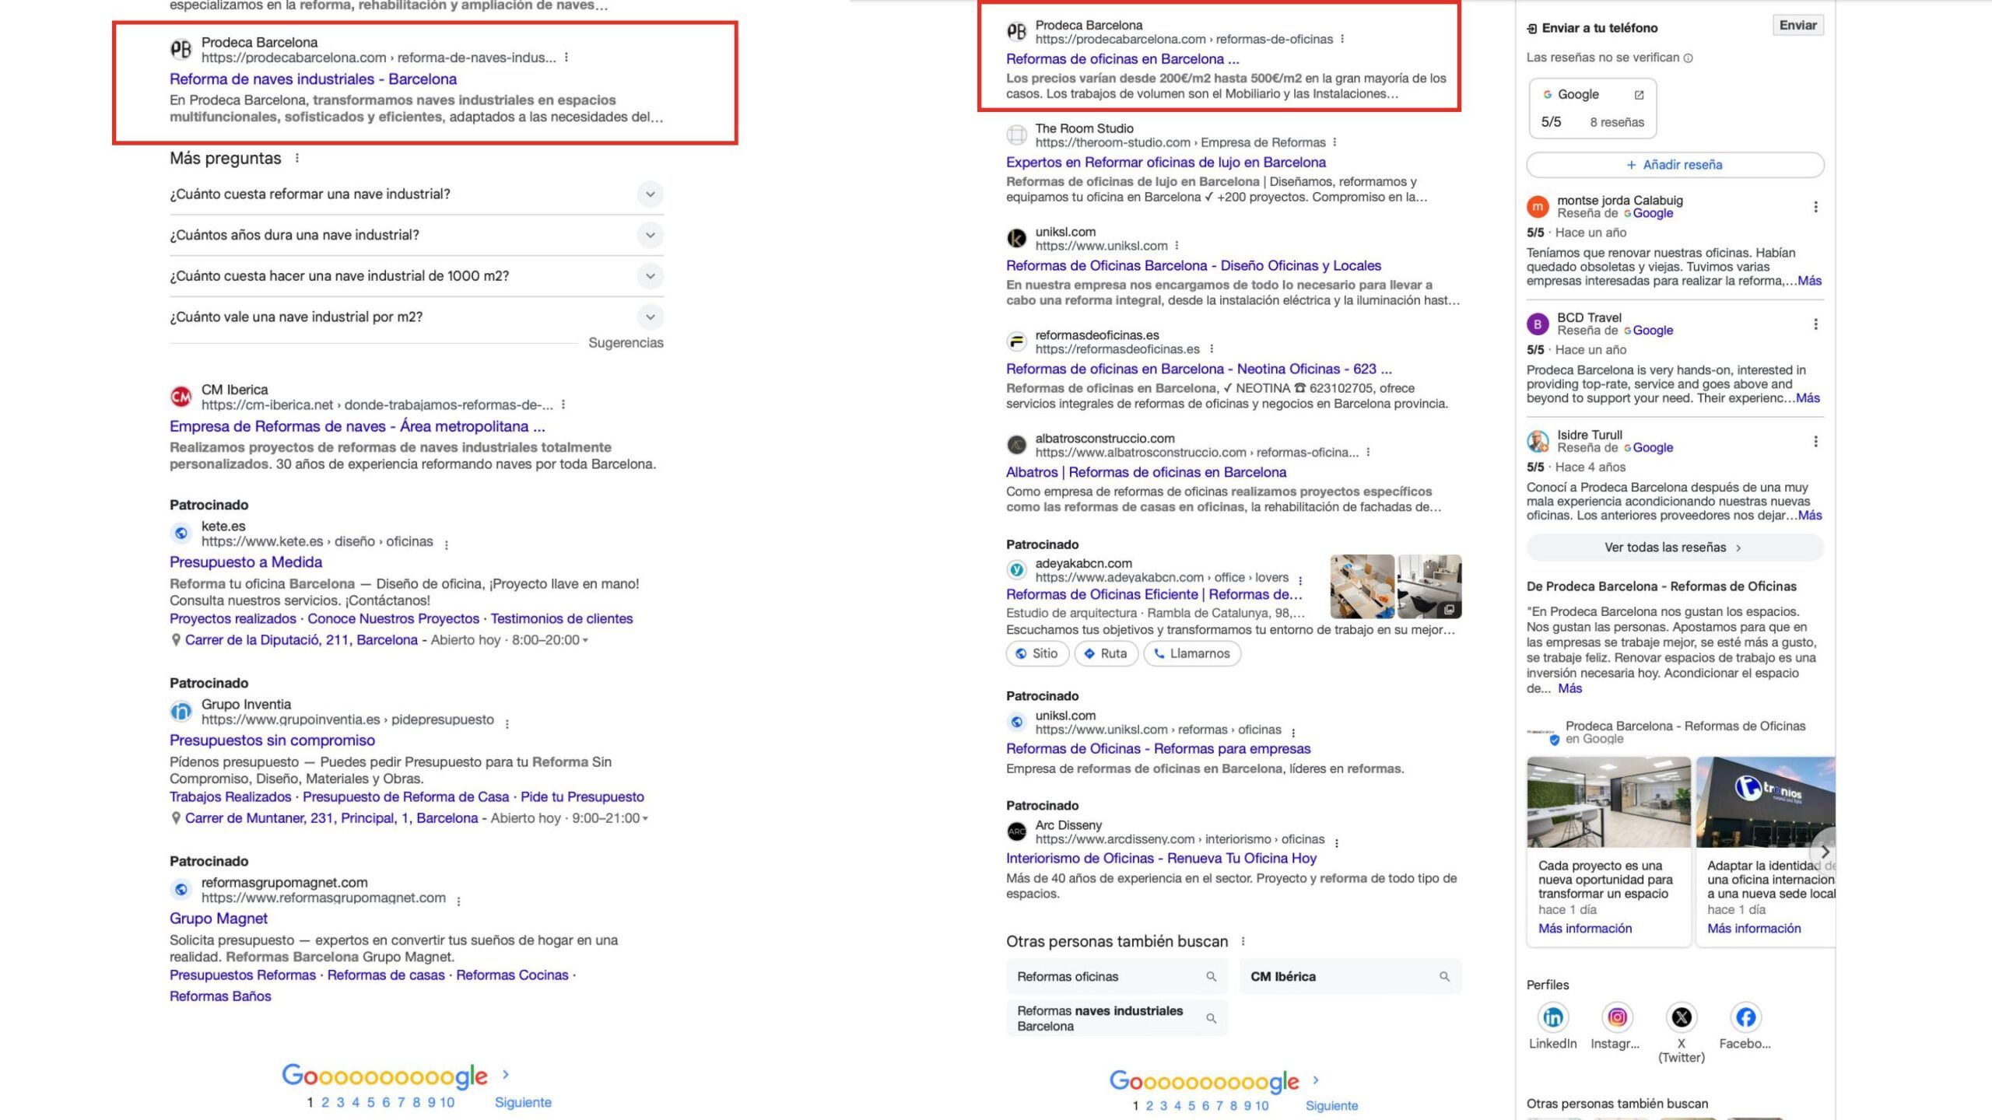This screenshot has width=1992, height=1120.
Task: Click Ruta button on adeyakabcn ad
Action: point(1106,653)
